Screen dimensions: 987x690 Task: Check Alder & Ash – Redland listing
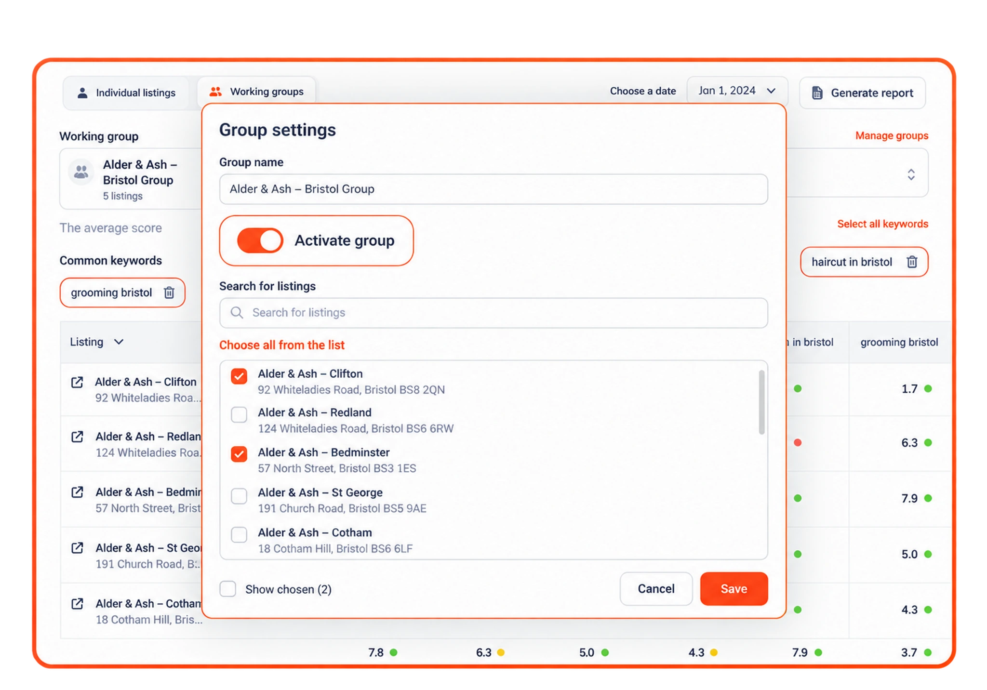239,414
